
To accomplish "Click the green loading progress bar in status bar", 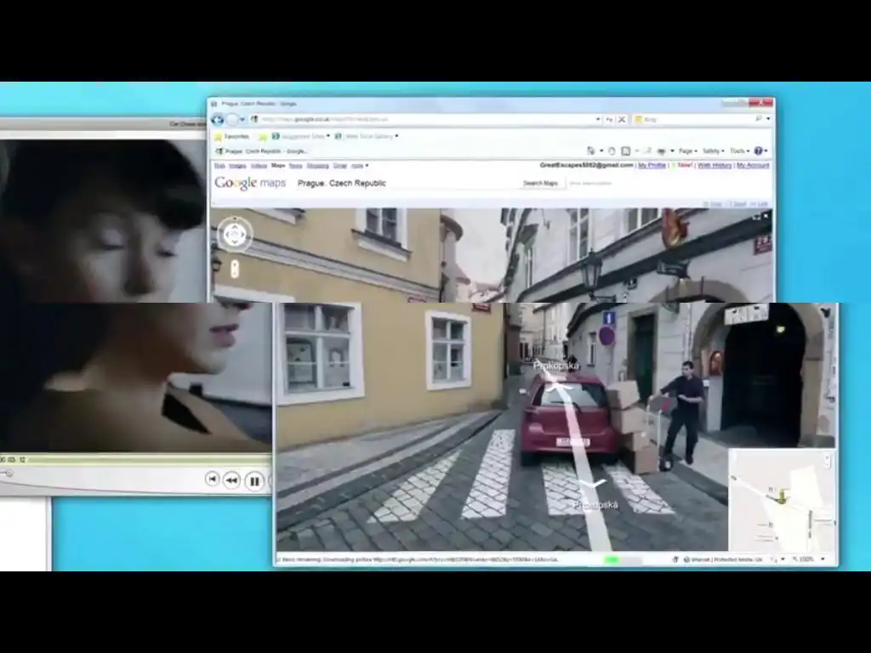I will pos(612,559).
